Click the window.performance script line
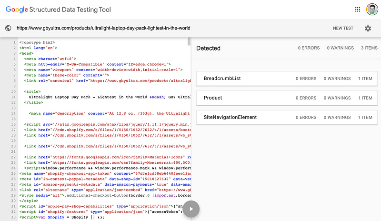 (x=108, y=168)
